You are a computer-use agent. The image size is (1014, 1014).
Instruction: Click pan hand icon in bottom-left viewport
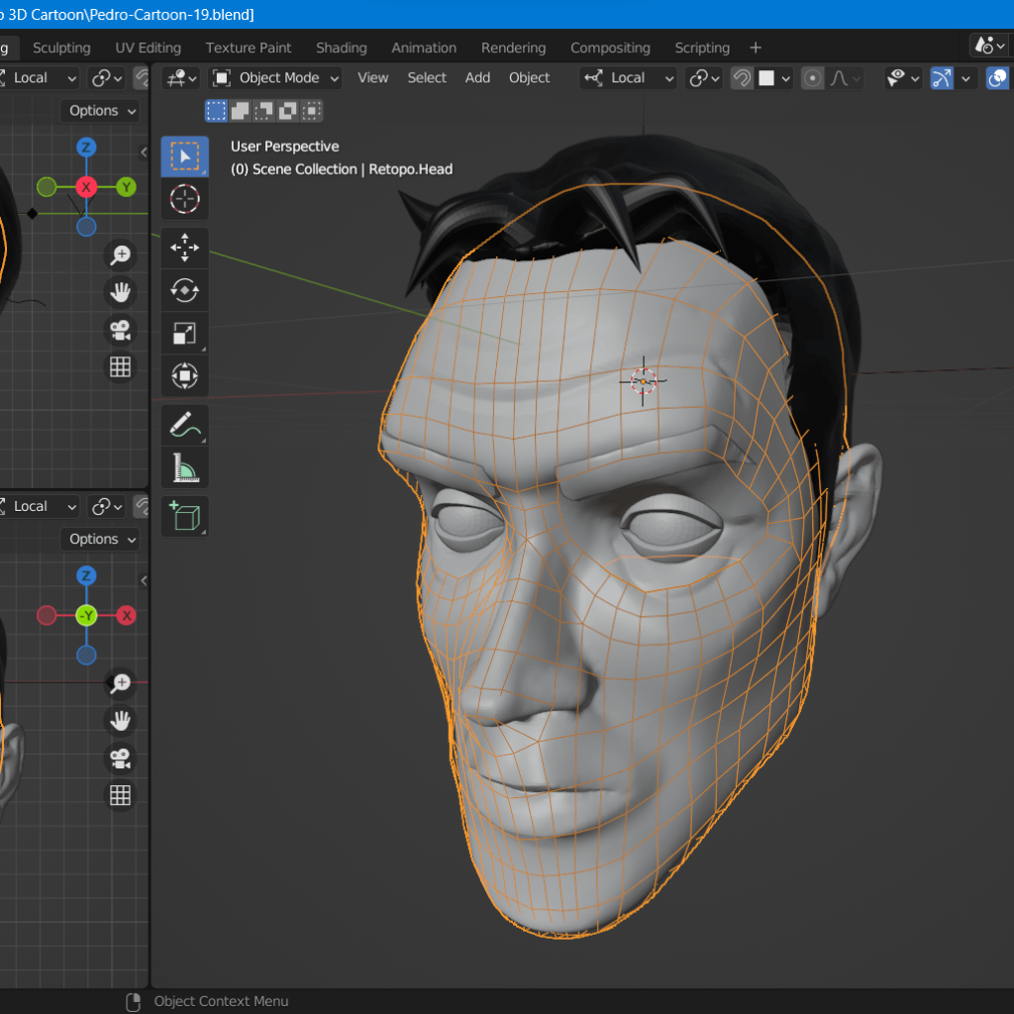tap(120, 721)
